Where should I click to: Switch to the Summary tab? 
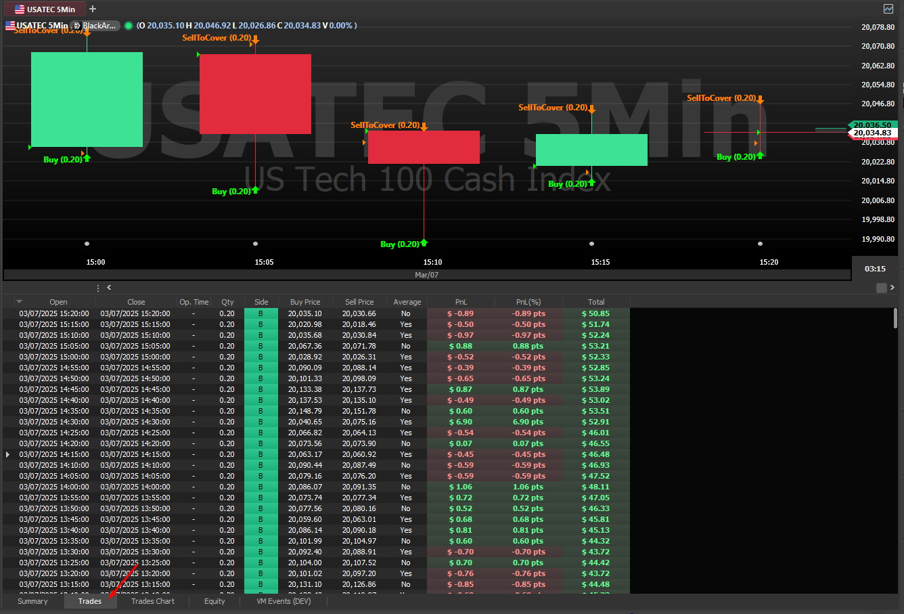(32, 601)
